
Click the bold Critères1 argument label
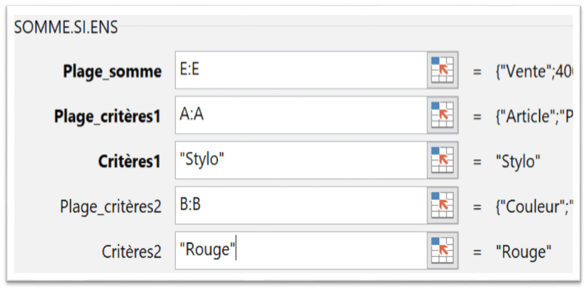pos(130,161)
